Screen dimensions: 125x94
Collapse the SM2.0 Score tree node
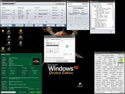[94, 7]
